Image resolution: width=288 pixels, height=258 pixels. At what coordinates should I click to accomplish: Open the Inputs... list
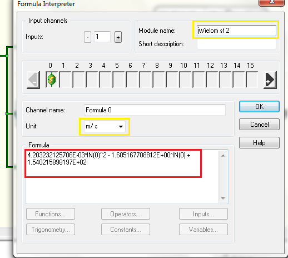pos(203,214)
